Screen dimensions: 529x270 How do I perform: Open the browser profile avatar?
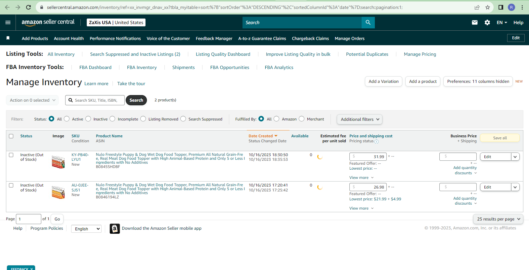click(x=511, y=7)
